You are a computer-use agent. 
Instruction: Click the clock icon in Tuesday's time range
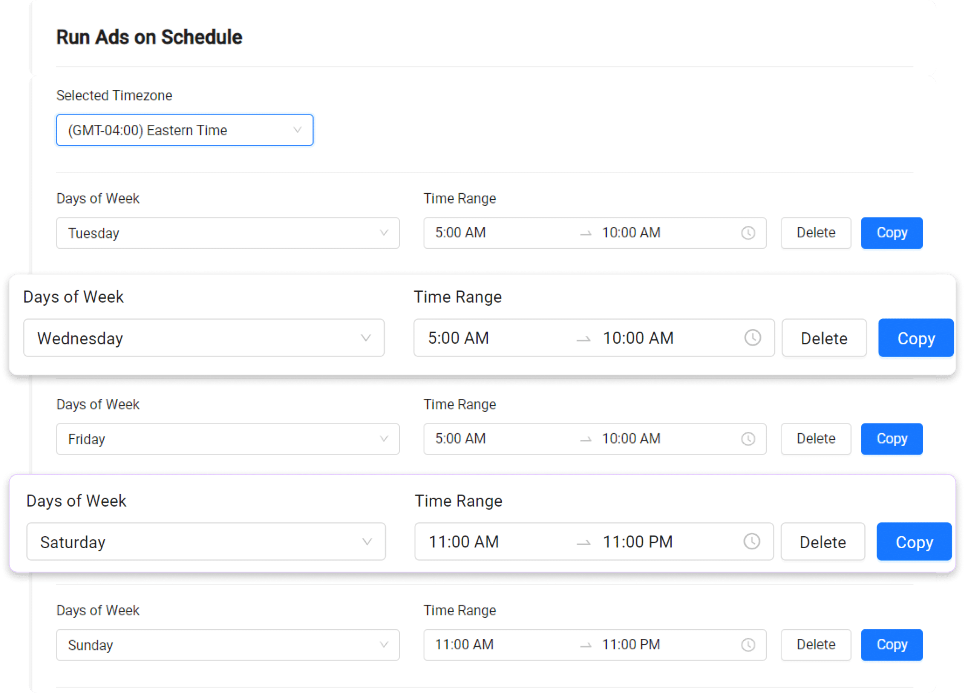(x=748, y=233)
